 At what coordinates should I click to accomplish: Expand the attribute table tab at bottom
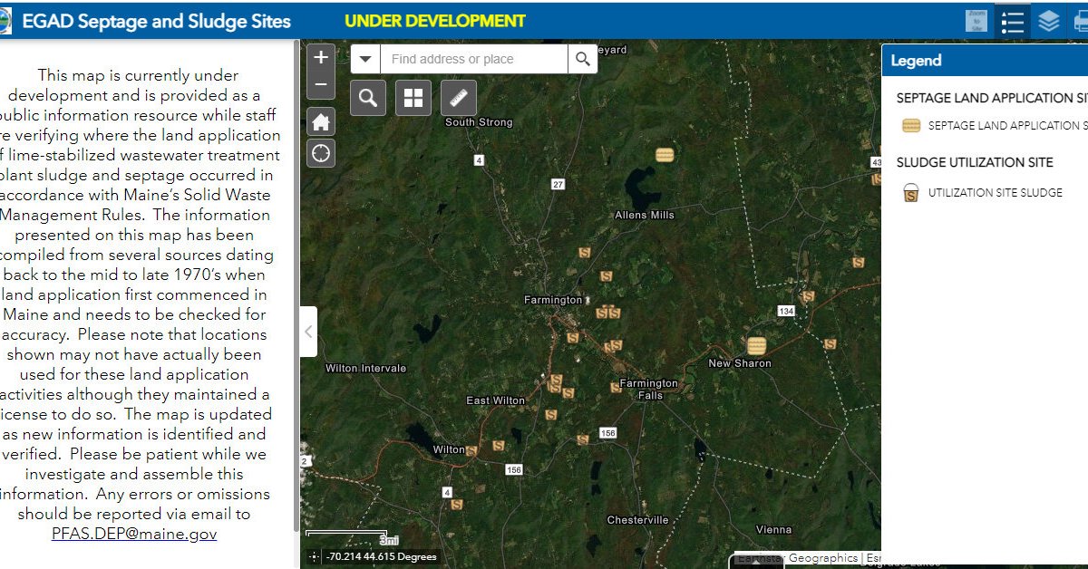pyautogui.click(x=756, y=562)
